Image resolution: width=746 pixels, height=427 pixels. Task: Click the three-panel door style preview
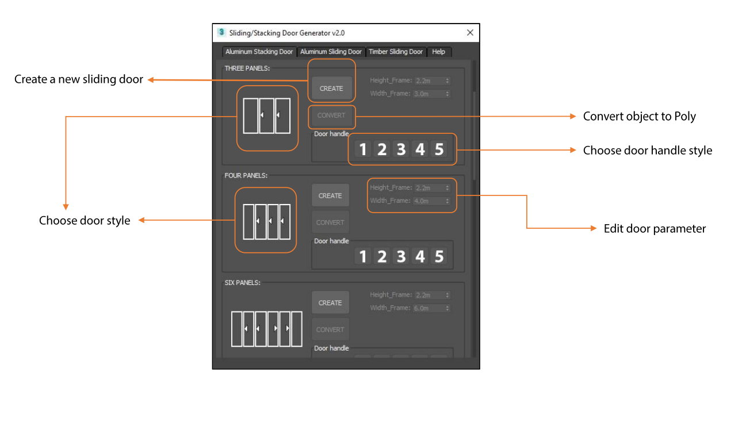coord(267,116)
